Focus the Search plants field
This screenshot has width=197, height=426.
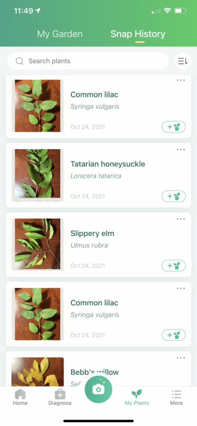point(88,61)
